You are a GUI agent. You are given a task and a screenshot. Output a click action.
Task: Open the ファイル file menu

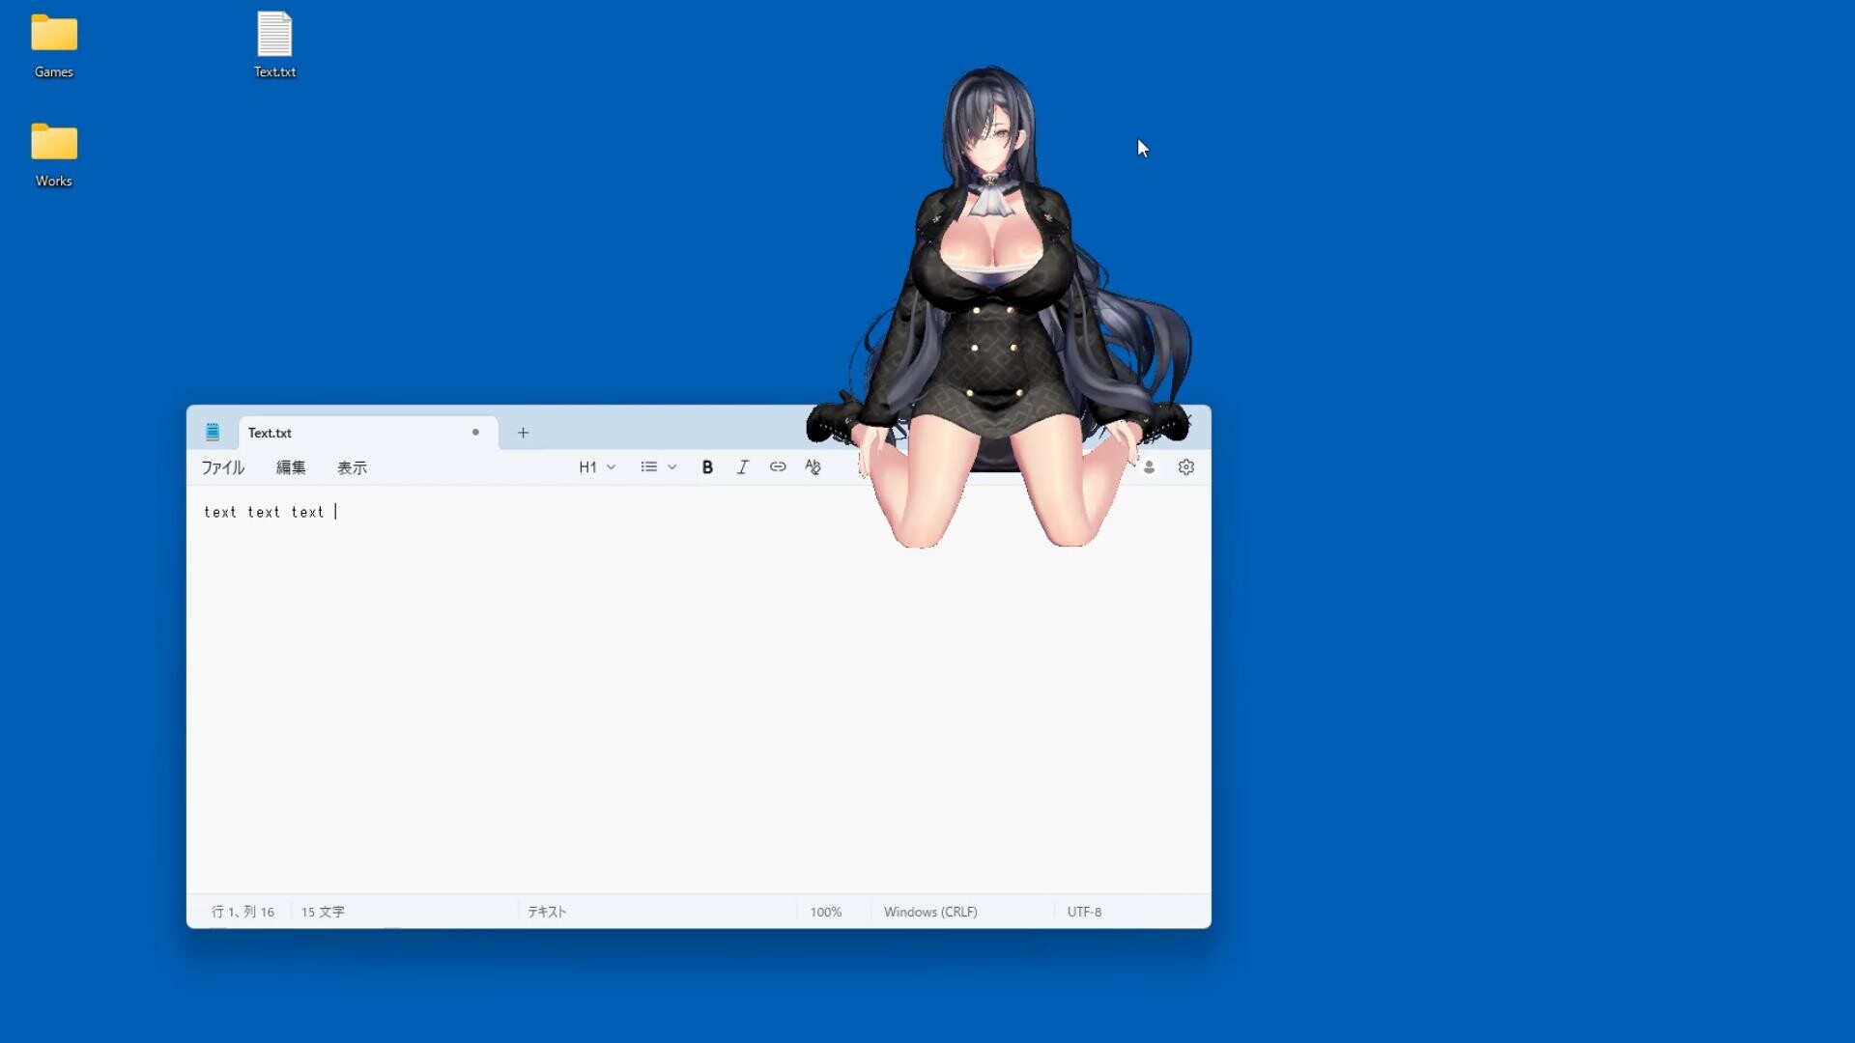pyautogui.click(x=222, y=466)
